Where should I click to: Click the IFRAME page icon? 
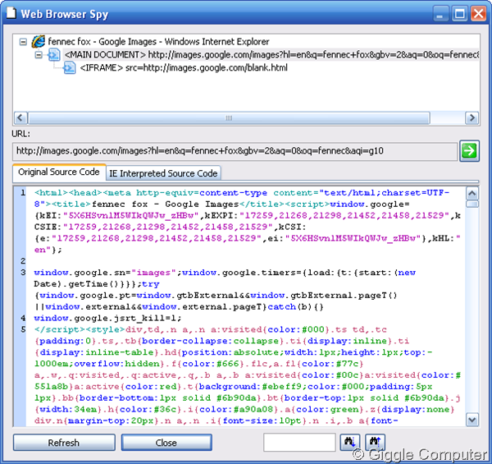[70, 68]
